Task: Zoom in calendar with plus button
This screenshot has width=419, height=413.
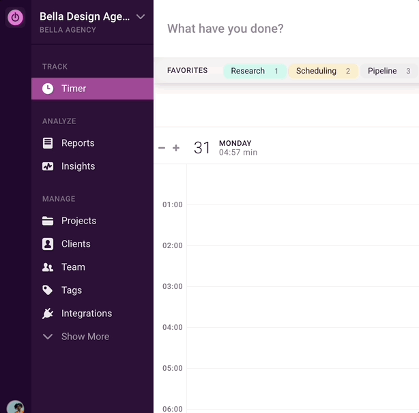Action: click(x=176, y=148)
